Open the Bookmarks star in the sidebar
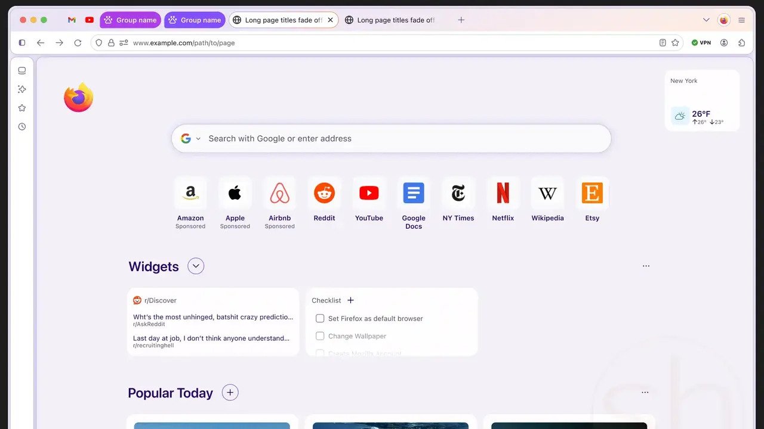This screenshot has width=764, height=429. tap(22, 108)
